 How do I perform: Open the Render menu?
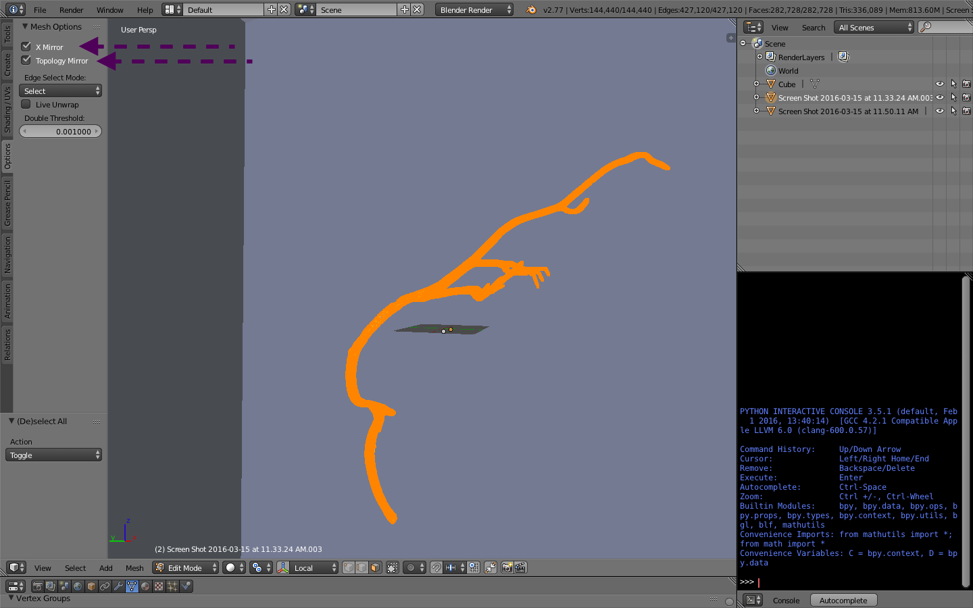click(71, 10)
